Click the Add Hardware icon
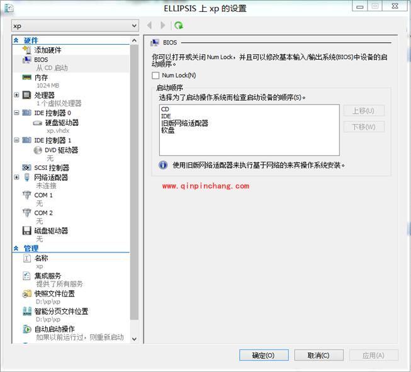Image resolution: width=411 pixels, height=372 pixels. [26, 50]
